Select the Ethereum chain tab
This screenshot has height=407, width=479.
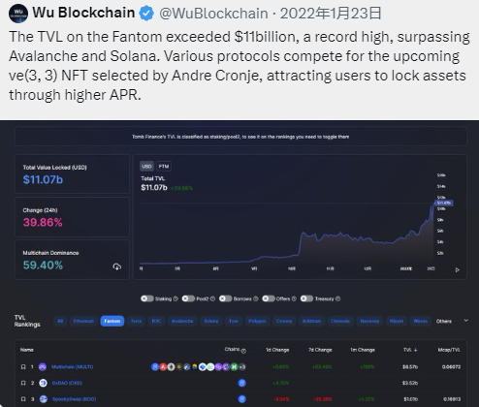tap(83, 321)
